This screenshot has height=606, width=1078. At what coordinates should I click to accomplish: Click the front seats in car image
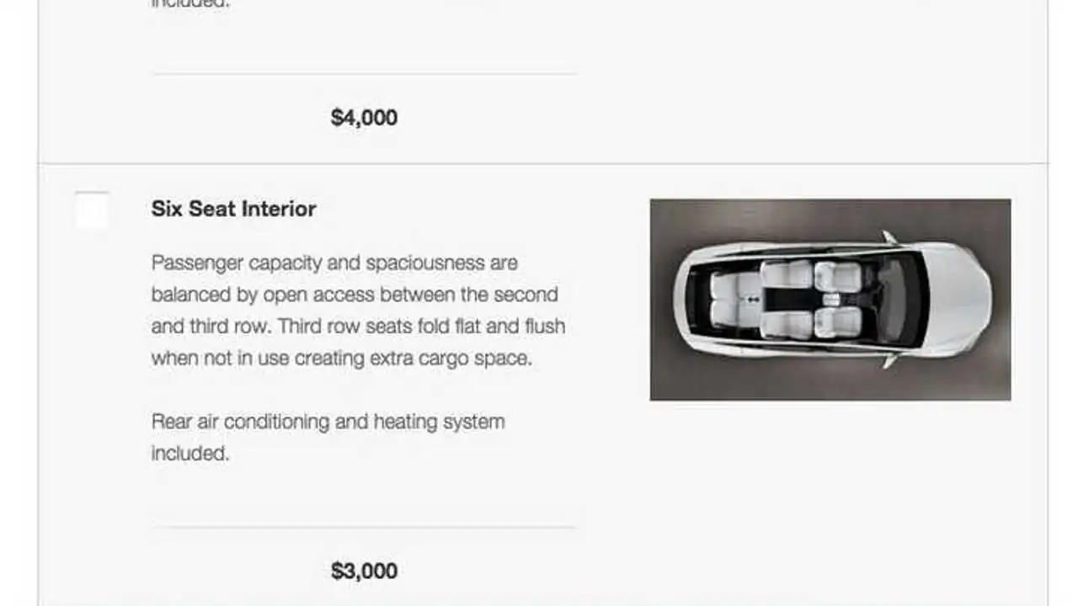[x=838, y=300]
